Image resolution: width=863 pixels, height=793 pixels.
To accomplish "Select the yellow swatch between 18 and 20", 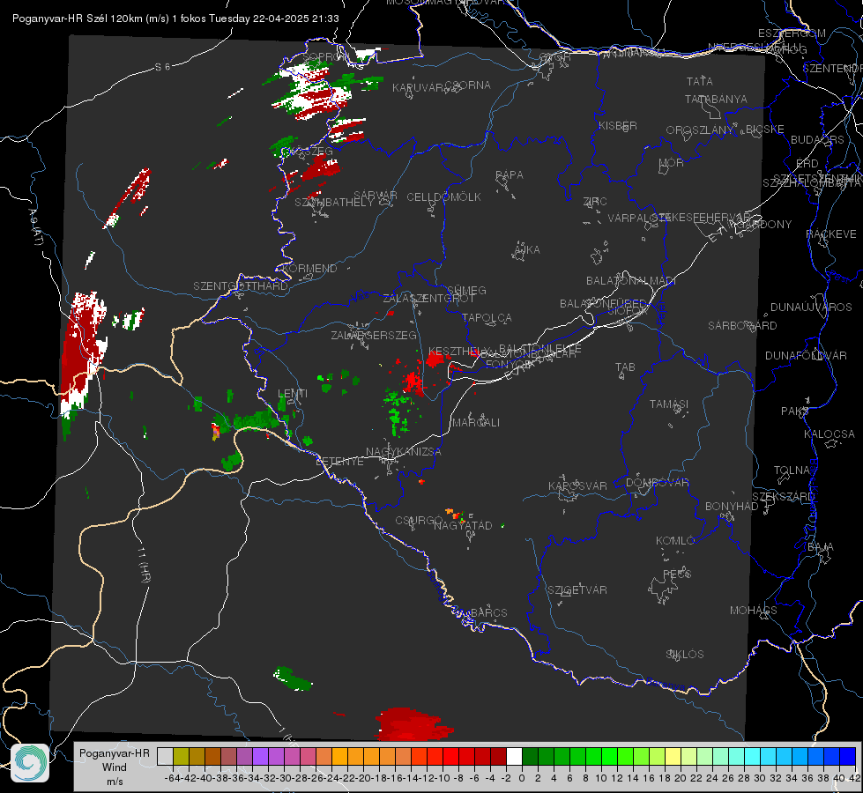I will click(673, 756).
